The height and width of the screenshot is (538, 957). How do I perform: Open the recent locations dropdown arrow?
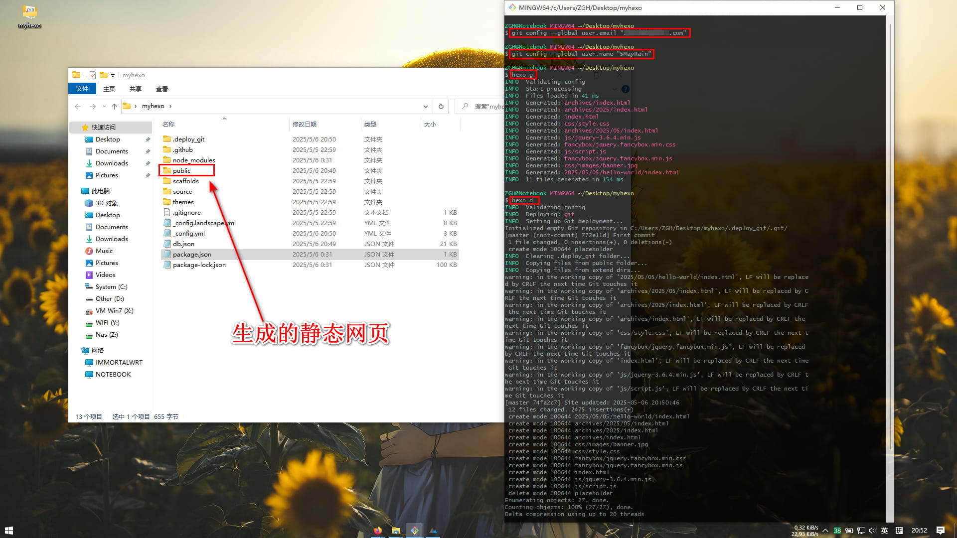[104, 106]
